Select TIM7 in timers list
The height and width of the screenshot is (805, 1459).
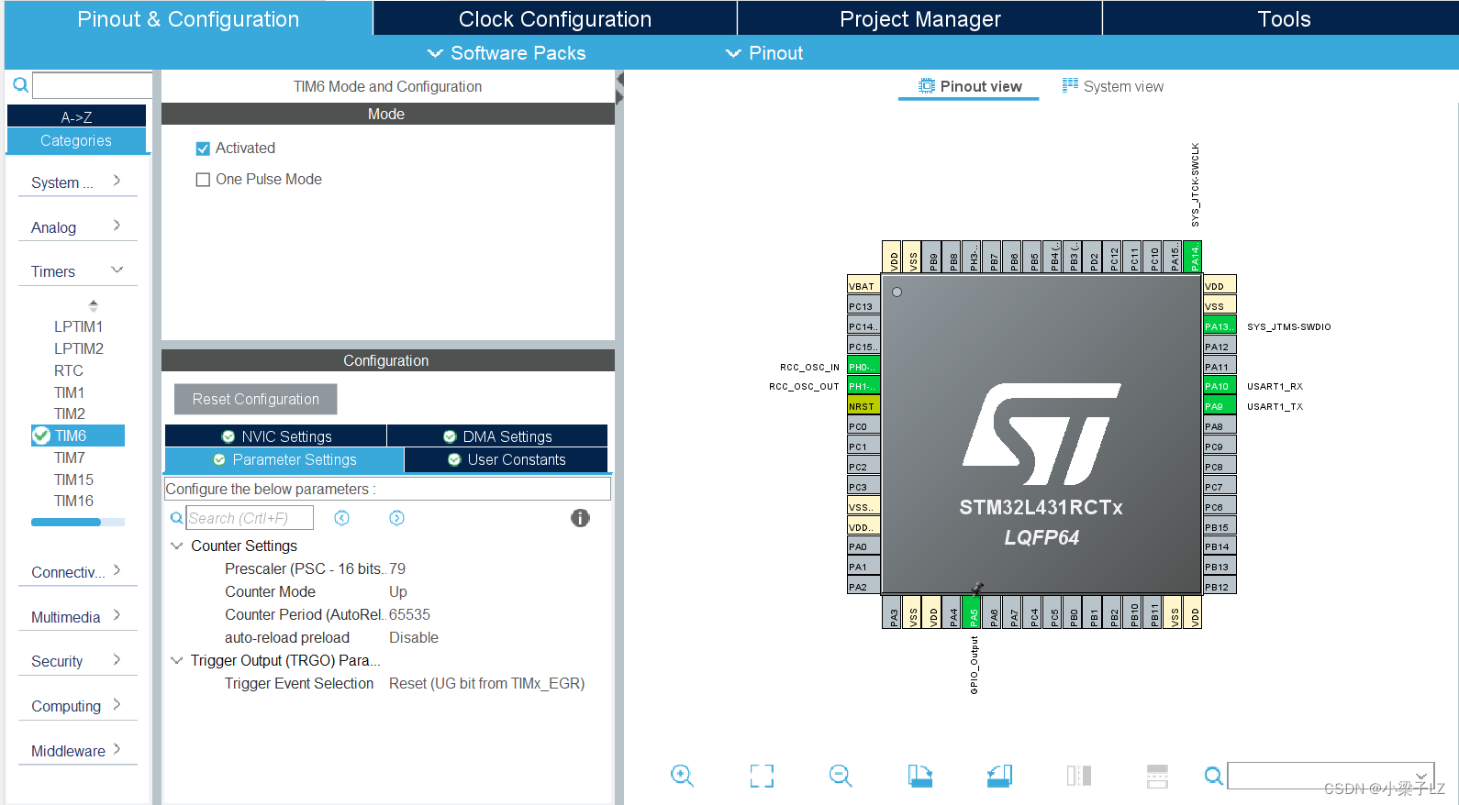coord(70,458)
